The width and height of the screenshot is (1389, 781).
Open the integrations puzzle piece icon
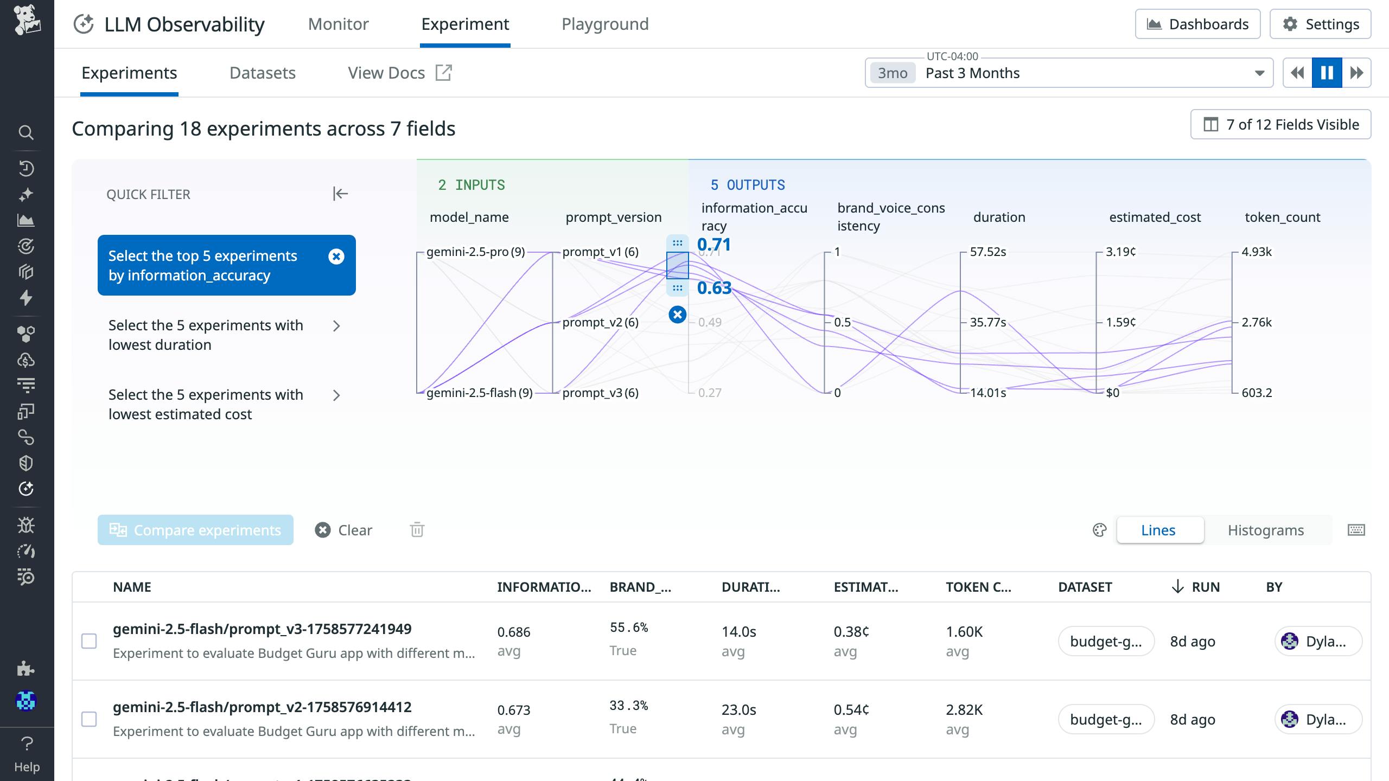tap(26, 668)
